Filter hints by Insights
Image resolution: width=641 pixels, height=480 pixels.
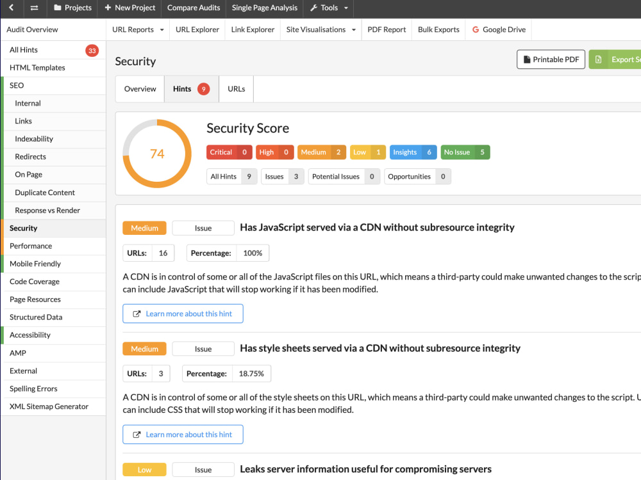pyautogui.click(x=413, y=152)
